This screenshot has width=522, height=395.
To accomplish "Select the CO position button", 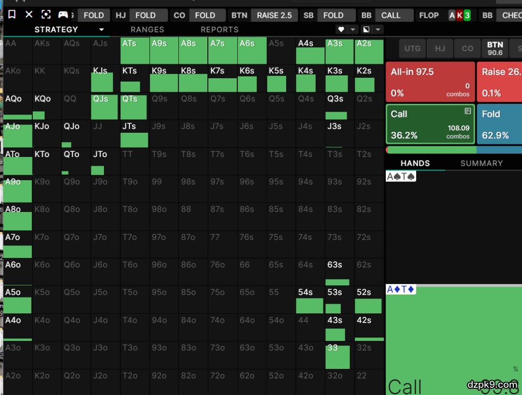I will [467, 48].
